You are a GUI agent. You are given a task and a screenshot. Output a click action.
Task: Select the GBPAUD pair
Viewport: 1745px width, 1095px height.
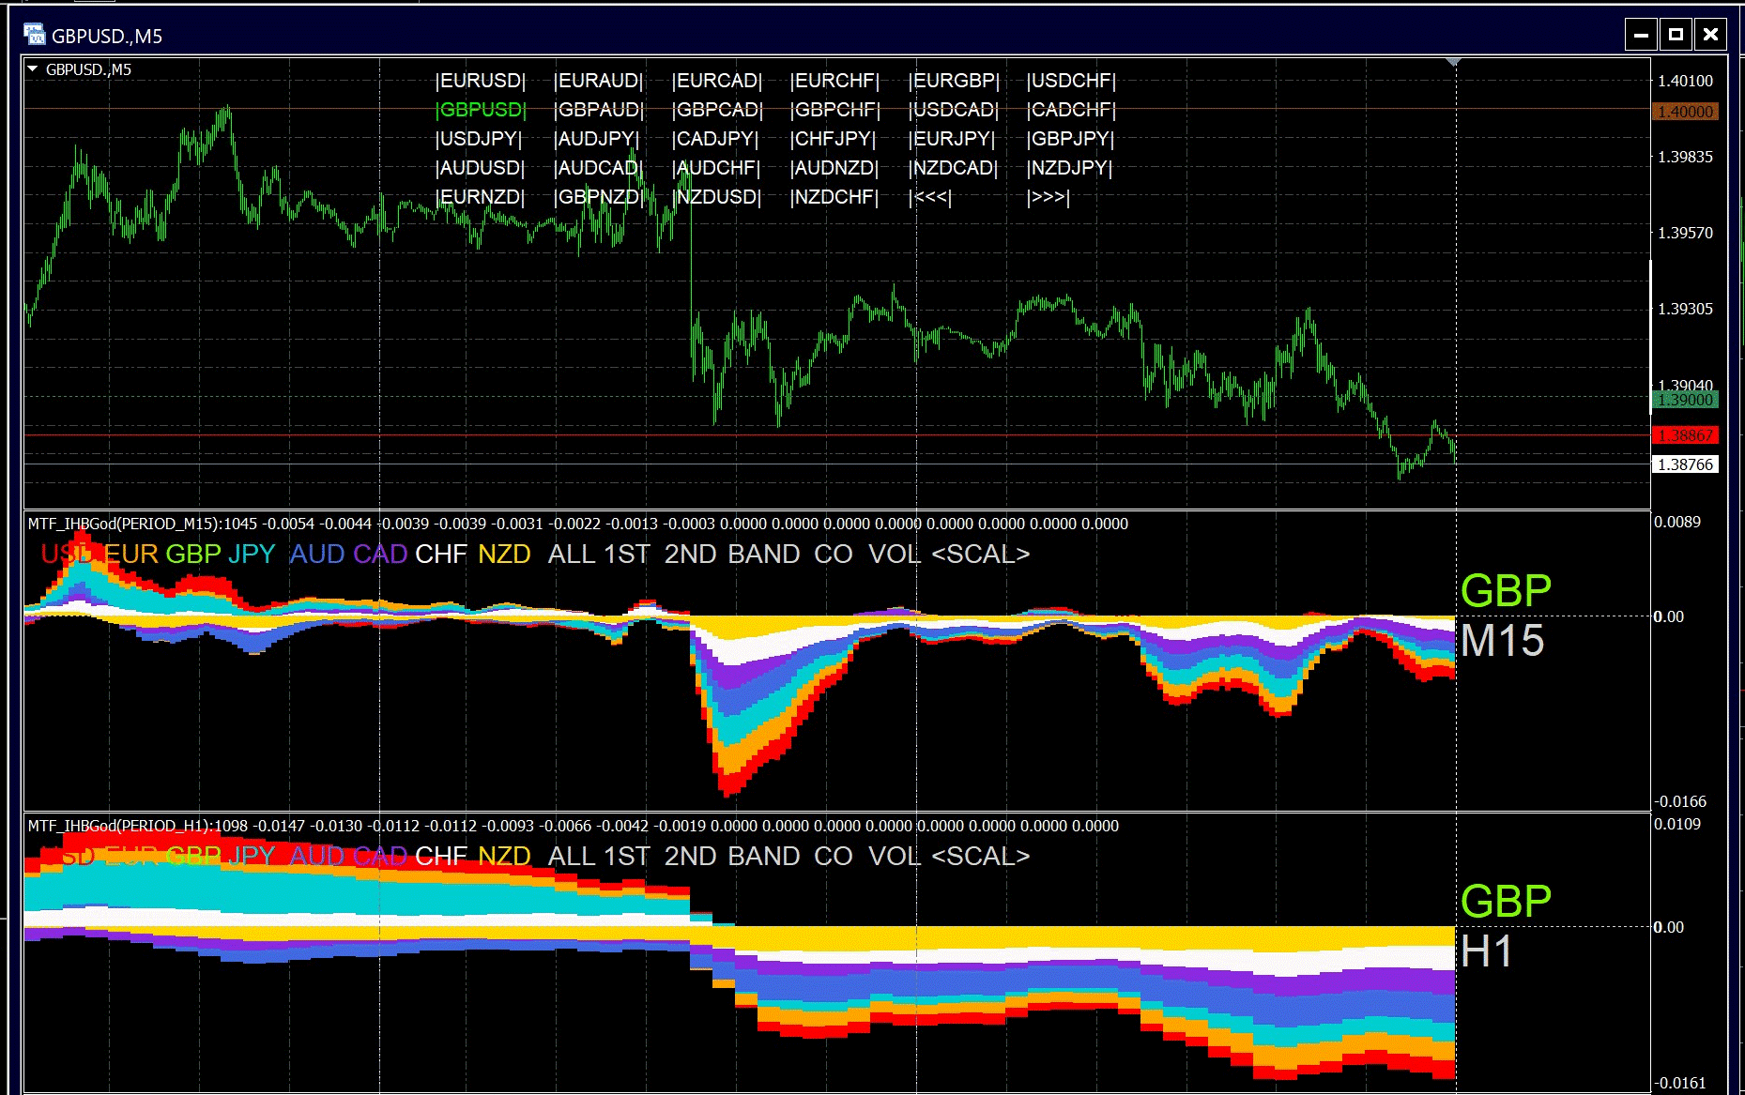[599, 110]
